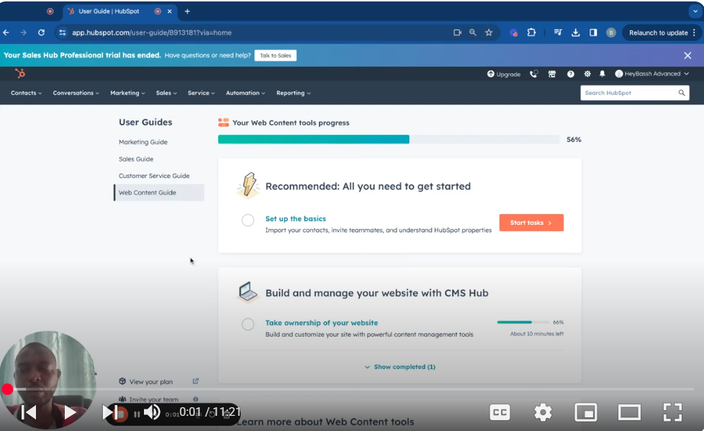Select Web Content Guide in sidebar
This screenshot has height=431, width=704.
pos(159,192)
